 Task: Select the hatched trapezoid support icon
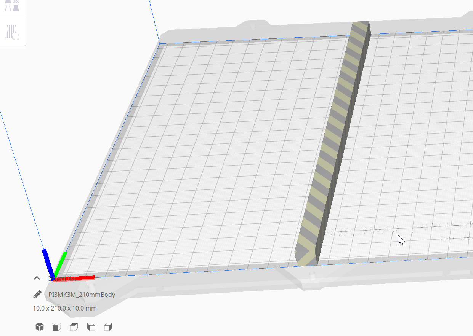[15, 2]
